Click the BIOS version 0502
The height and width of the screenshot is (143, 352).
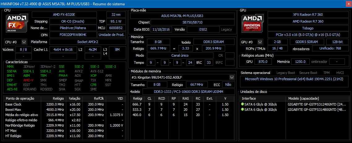click(203, 29)
